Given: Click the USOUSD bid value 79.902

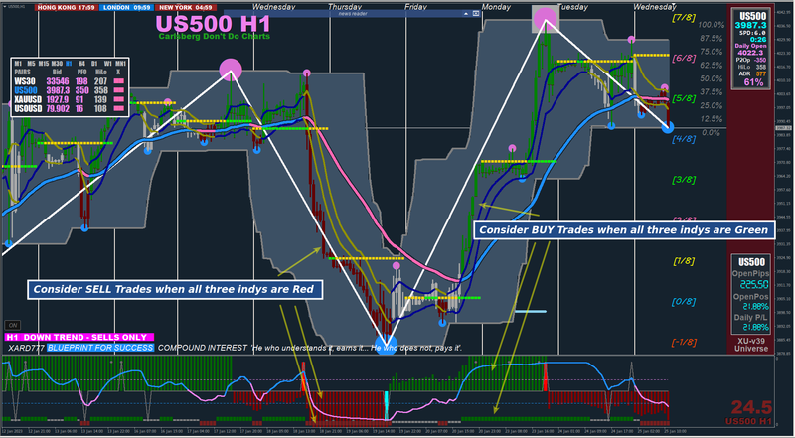Looking at the screenshot, I should 58,108.
